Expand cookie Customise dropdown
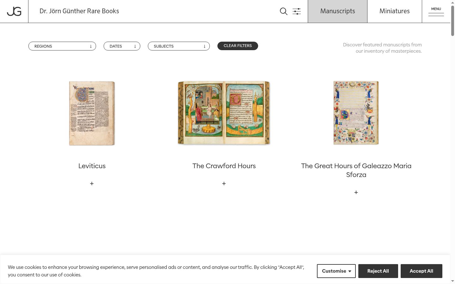Image resolution: width=455 pixels, height=284 pixels. pyautogui.click(x=336, y=271)
